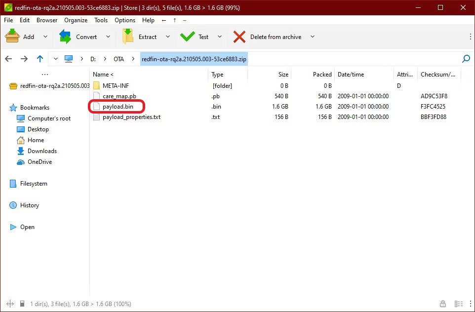The height and width of the screenshot is (312, 475).
Task: Open the Open section in sidebar
Action: pos(22,227)
